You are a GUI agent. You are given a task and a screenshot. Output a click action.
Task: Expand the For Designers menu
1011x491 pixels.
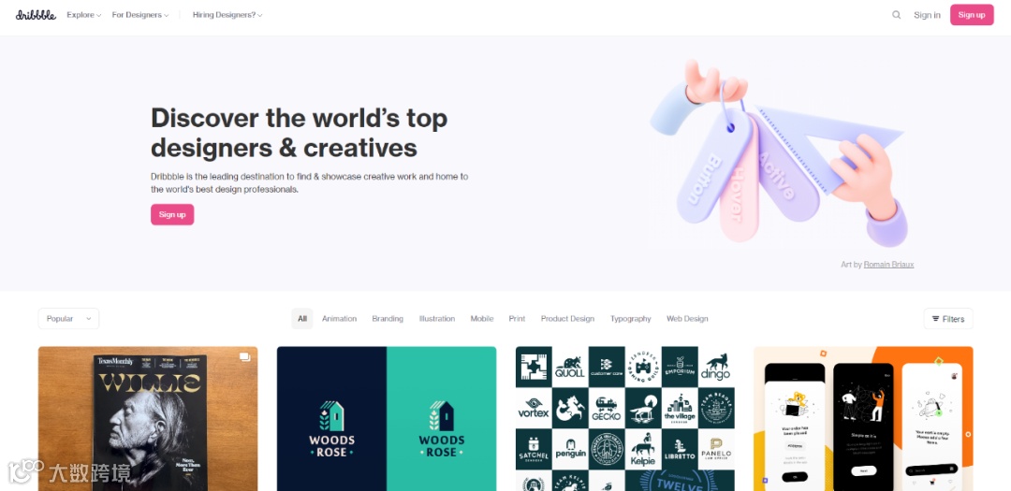tap(139, 15)
